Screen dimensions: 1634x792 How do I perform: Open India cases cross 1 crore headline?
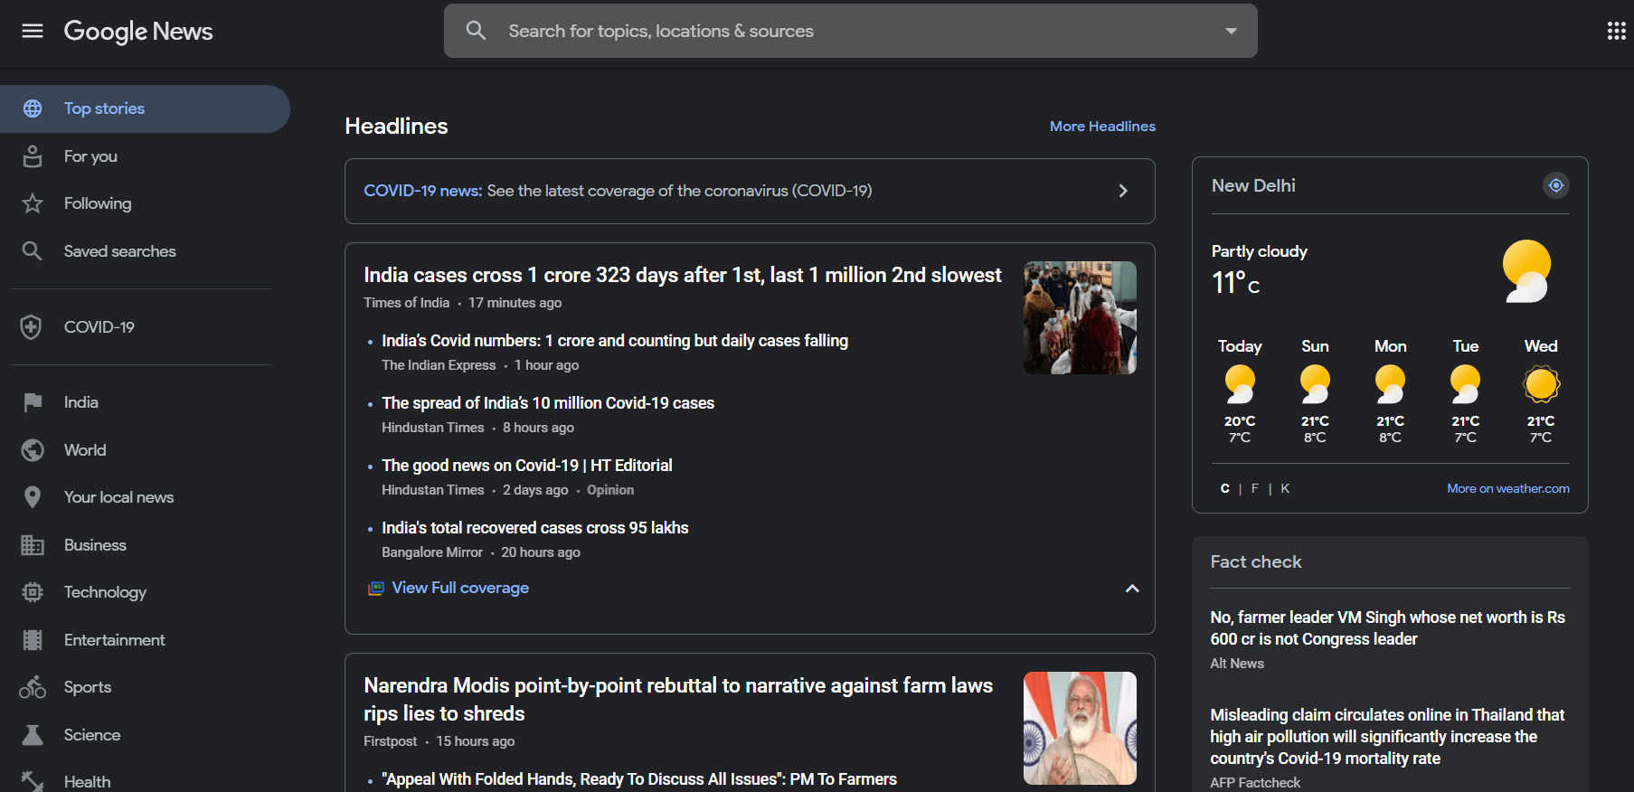(x=683, y=275)
